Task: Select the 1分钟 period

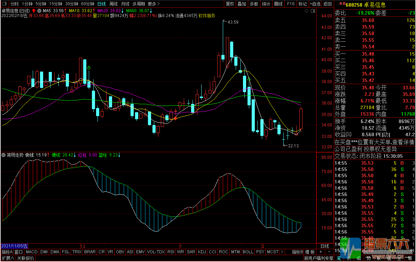Action: [27, 4]
